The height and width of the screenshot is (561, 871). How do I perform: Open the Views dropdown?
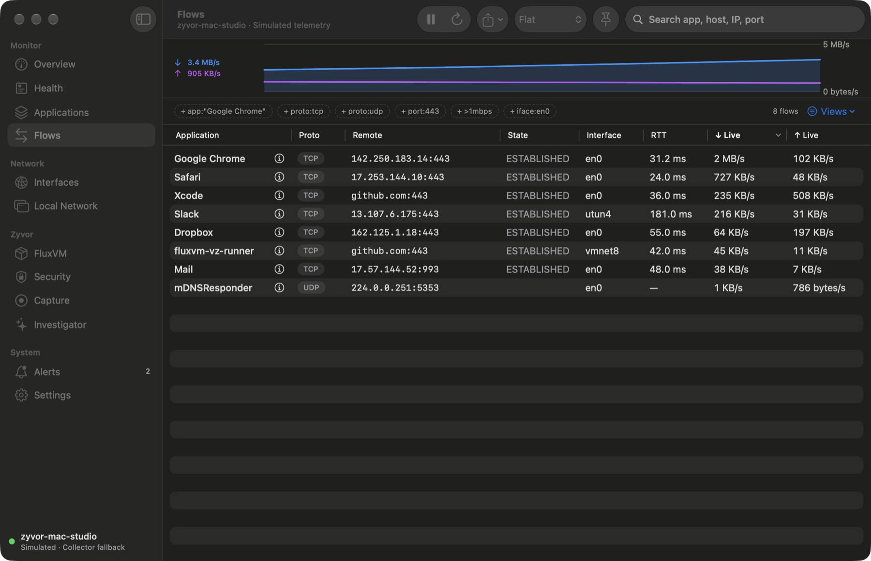(831, 111)
